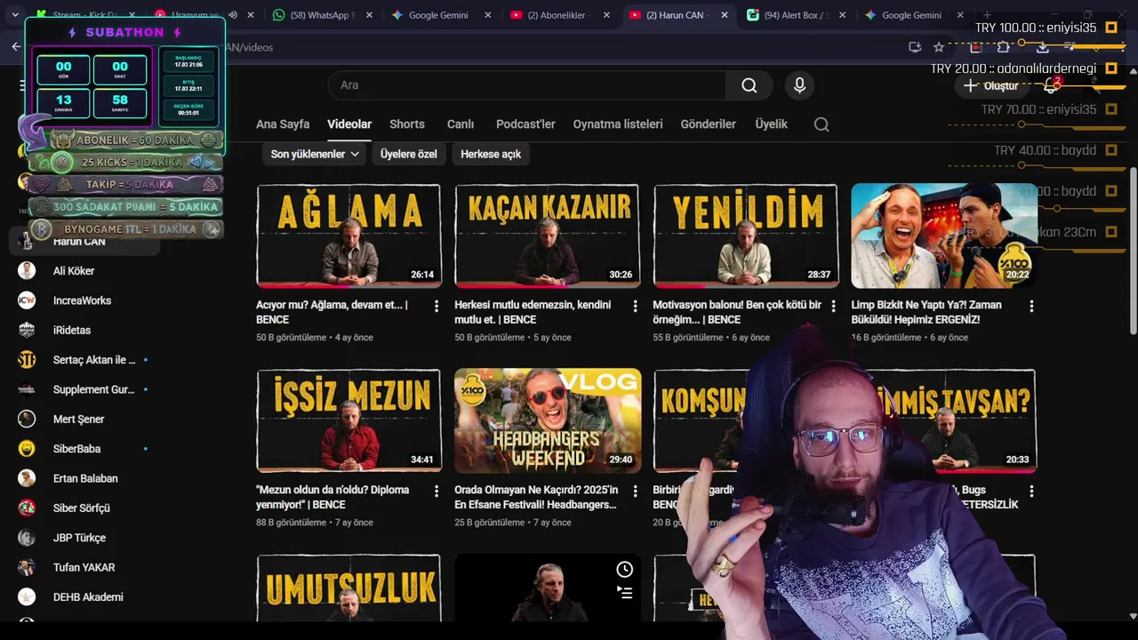Switch to the Podcast'ler channel tab
1138x640 pixels.
click(525, 124)
